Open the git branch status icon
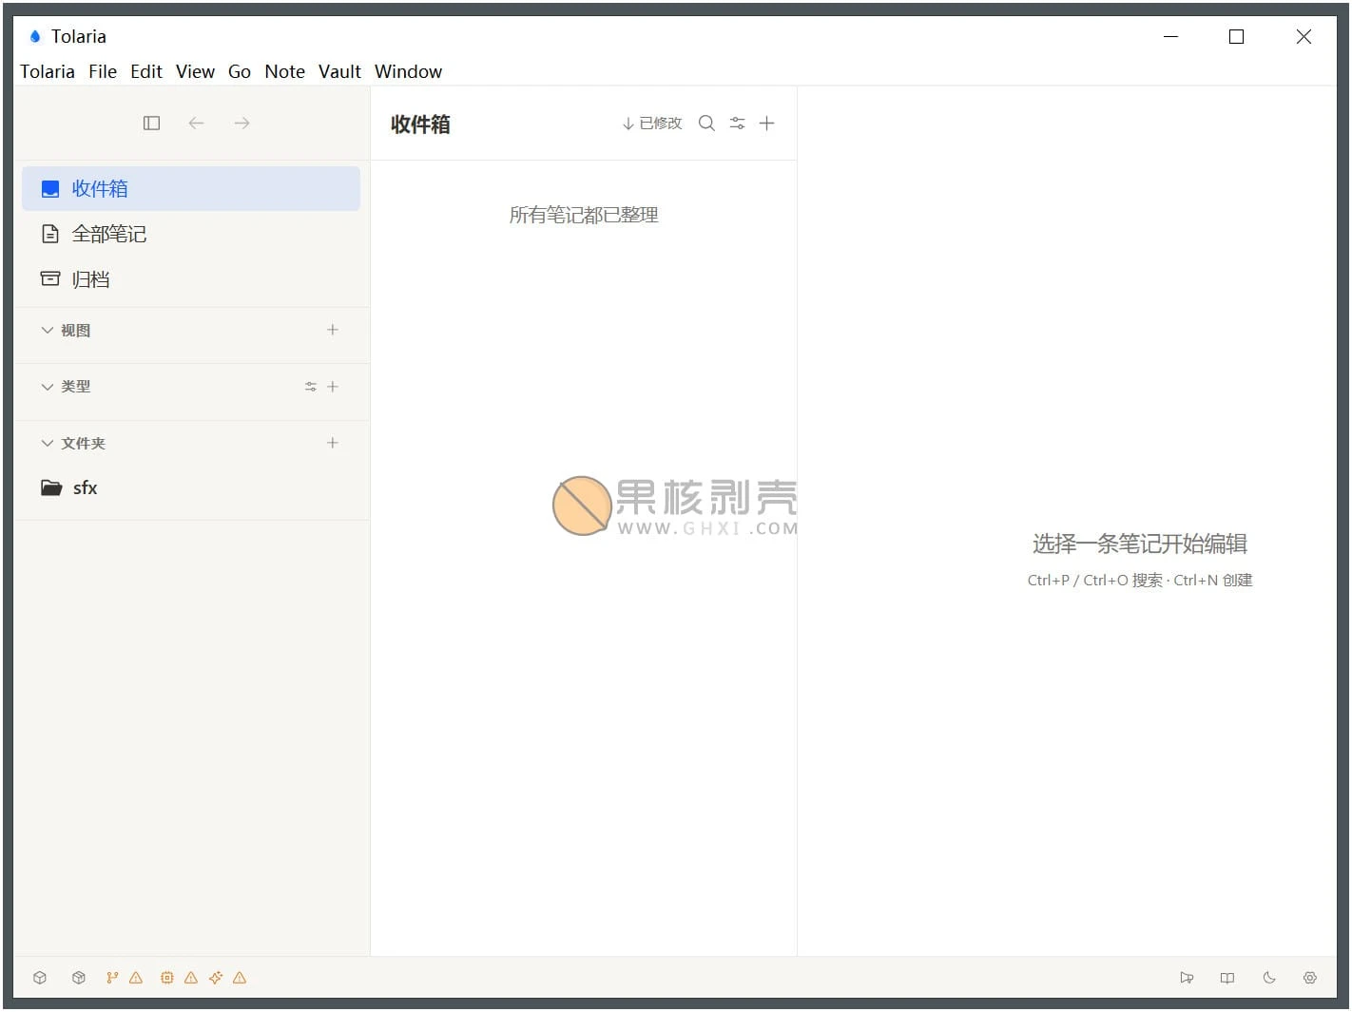The image size is (1352, 1012). pyautogui.click(x=112, y=978)
